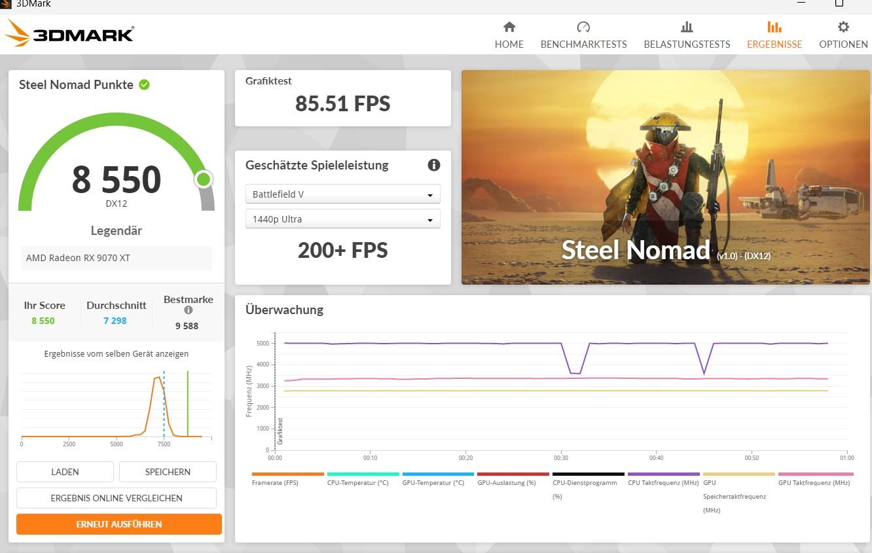Click the Überwachung section heading
The width and height of the screenshot is (872, 553).
coord(284,310)
